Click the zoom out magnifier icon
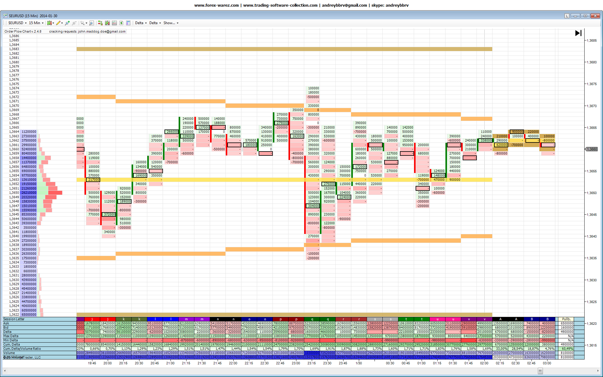This screenshot has height=377, width=603. click(x=74, y=23)
